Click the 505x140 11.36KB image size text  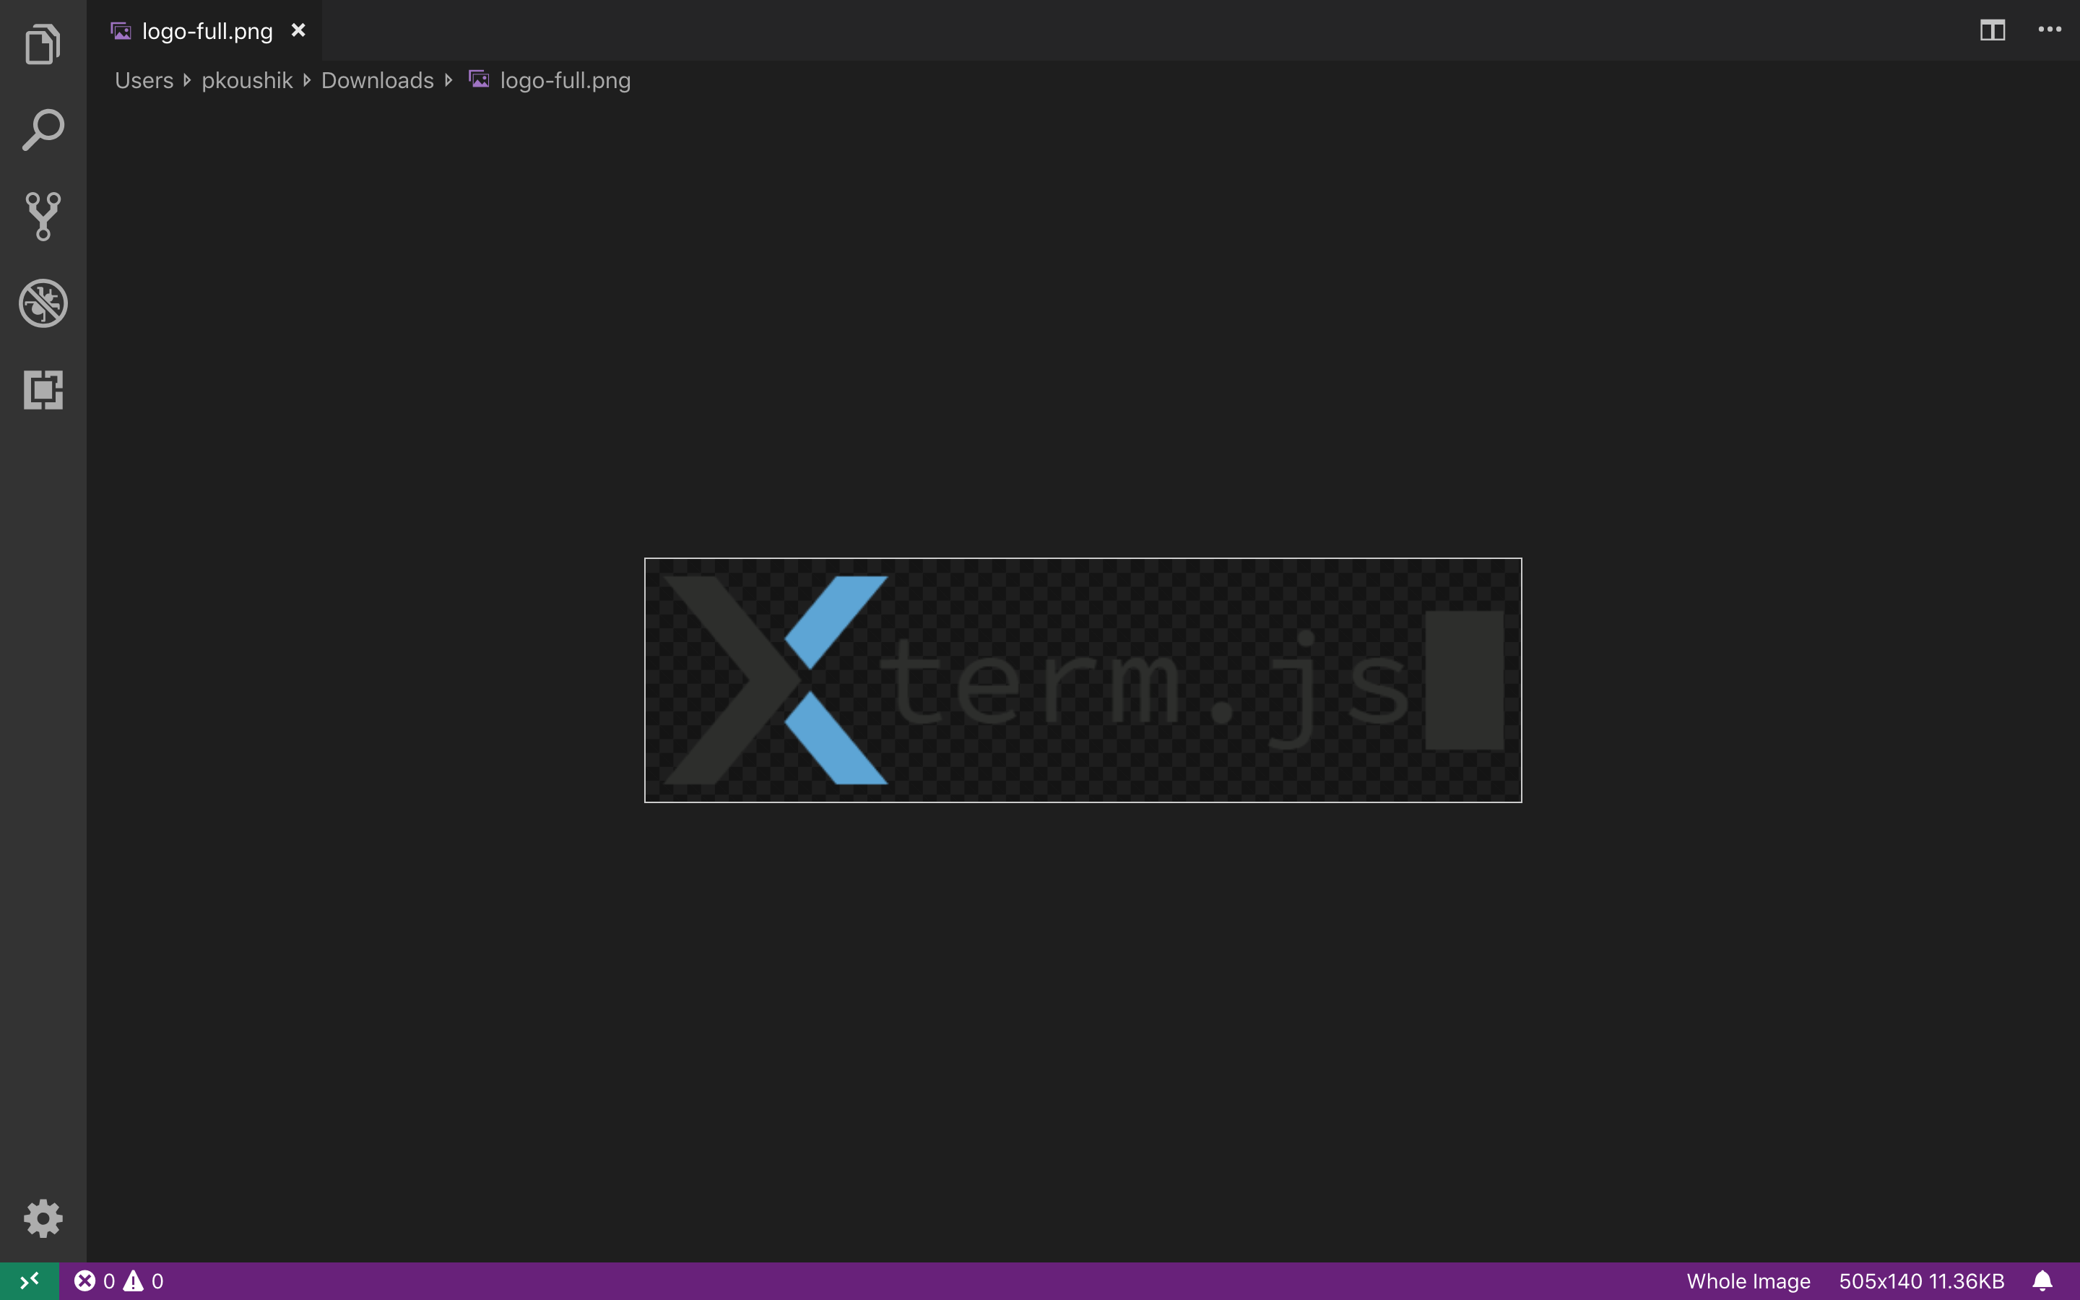coord(1921,1281)
